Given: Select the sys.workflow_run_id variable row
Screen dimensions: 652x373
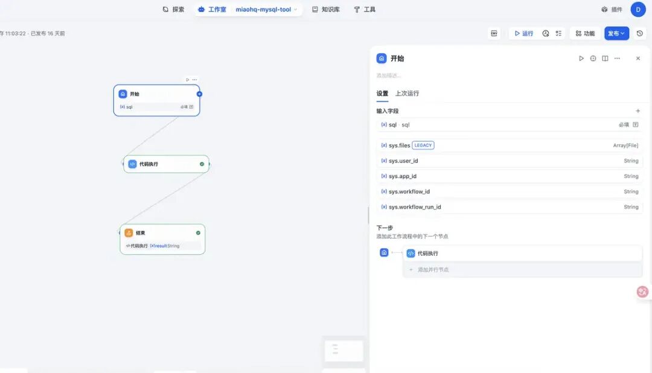Looking at the screenshot, I should pyautogui.click(x=510, y=206).
